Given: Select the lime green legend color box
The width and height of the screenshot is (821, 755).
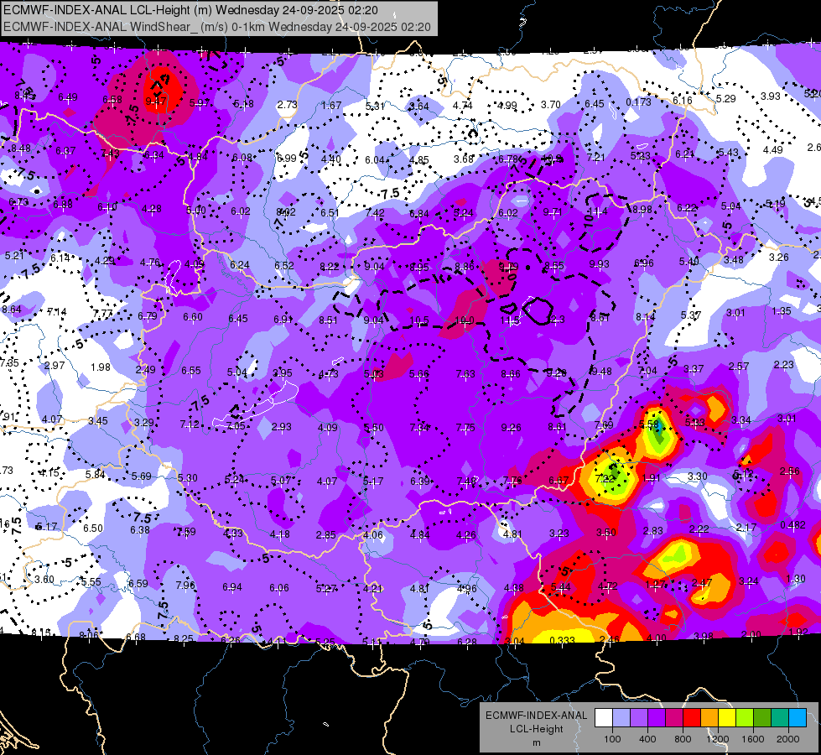Looking at the screenshot, I should [745, 717].
